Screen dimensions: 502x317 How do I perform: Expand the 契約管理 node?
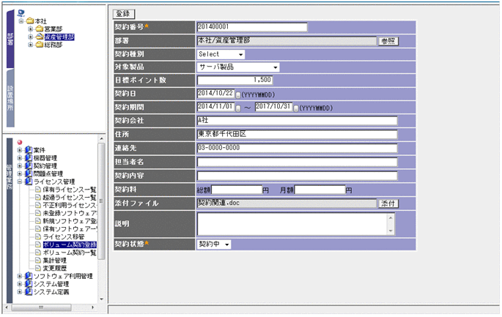[x=20, y=165]
